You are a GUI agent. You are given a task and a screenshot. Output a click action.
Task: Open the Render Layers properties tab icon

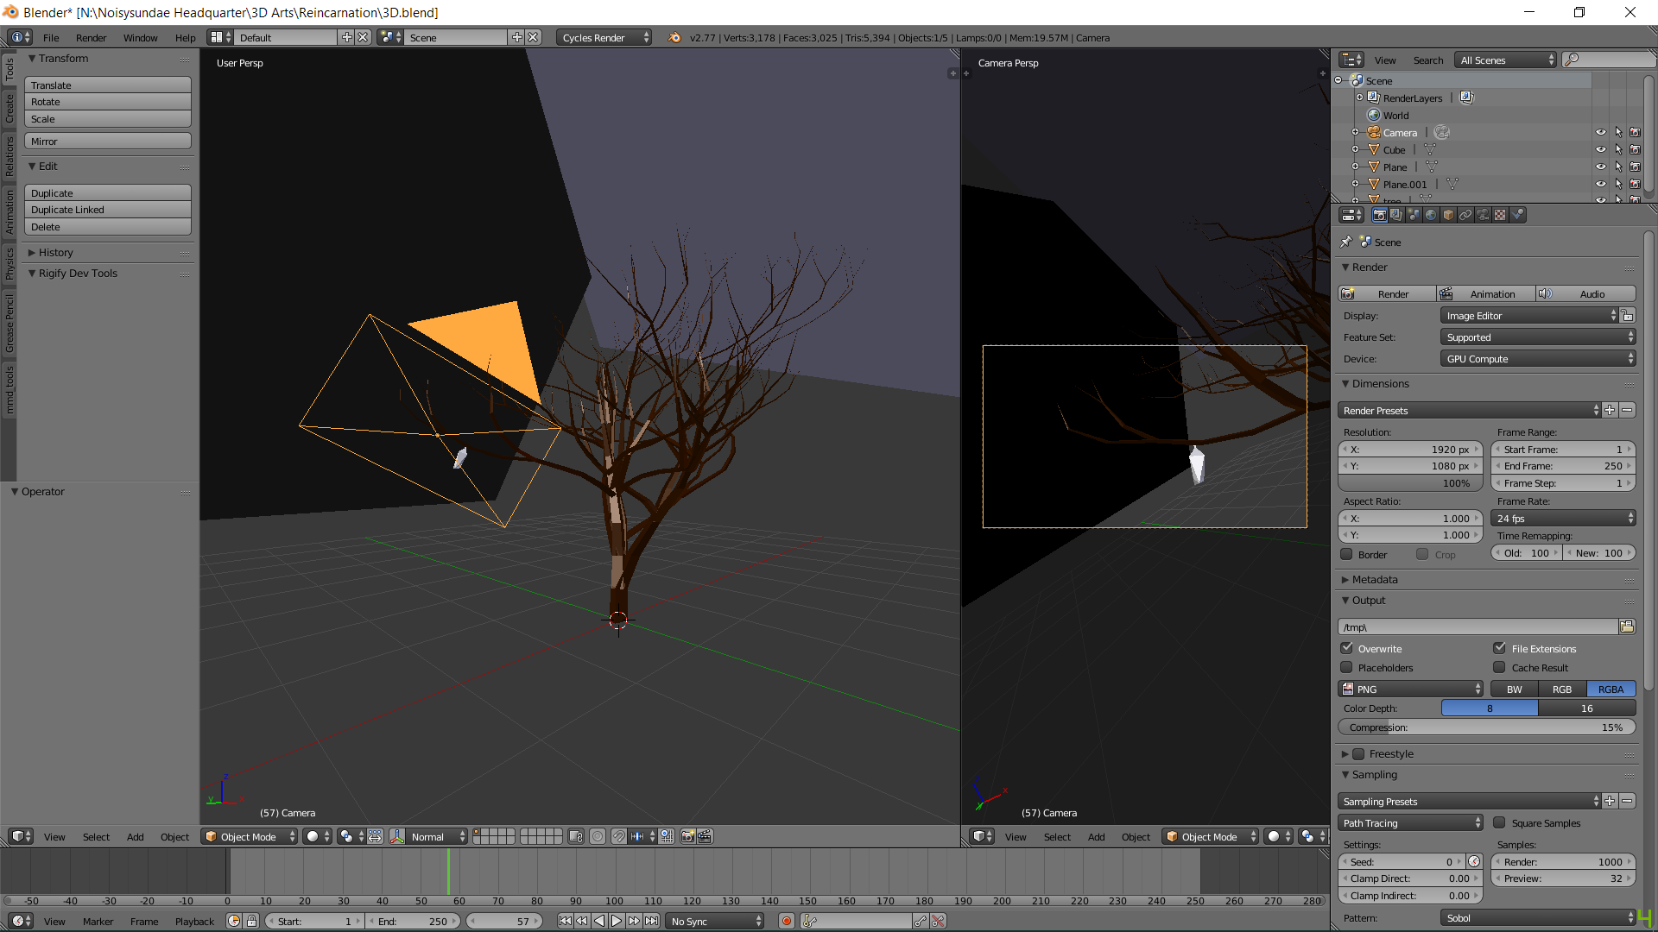(1396, 215)
